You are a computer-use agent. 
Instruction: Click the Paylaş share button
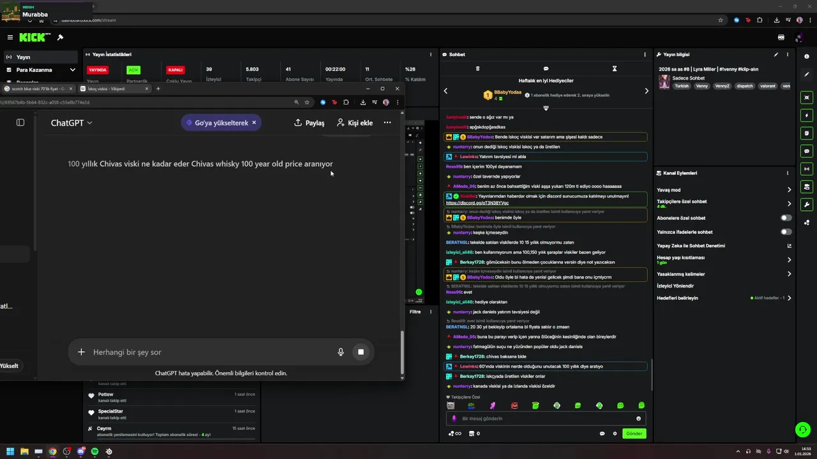[309, 122]
